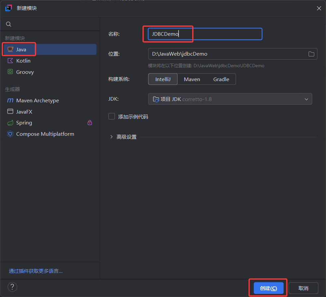
Task: Click the Compose Multiplatform hexagon icon
Action: pyautogui.click(x=10, y=134)
